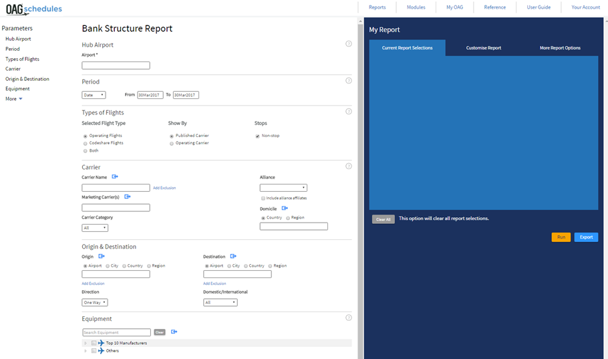
Task: Open the Equipment lookup icon
Action: tap(174, 332)
